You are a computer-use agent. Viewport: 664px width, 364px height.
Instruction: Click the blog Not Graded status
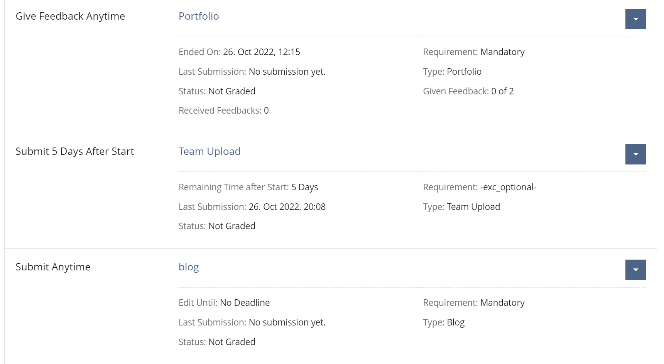coord(231,342)
